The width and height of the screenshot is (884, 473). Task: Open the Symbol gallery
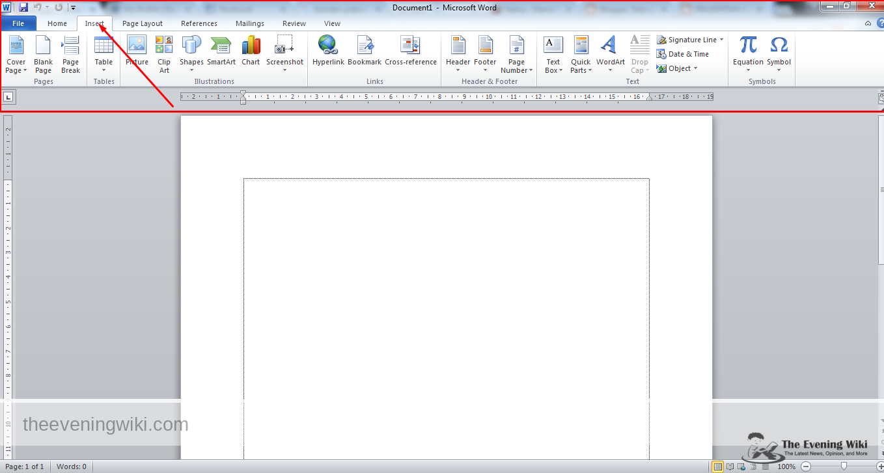click(x=779, y=55)
